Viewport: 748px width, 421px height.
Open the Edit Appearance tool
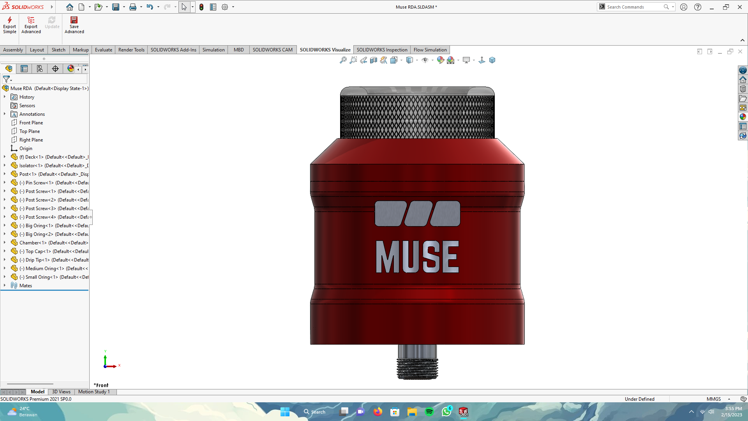(x=440, y=60)
